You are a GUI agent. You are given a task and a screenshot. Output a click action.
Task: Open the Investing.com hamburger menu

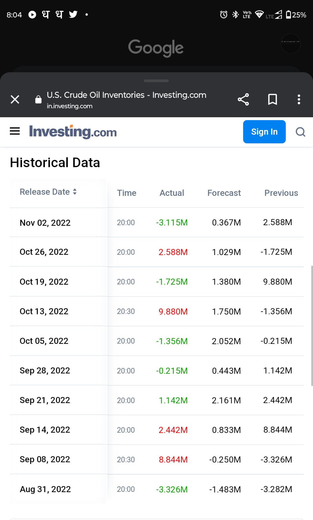(x=15, y=131)
